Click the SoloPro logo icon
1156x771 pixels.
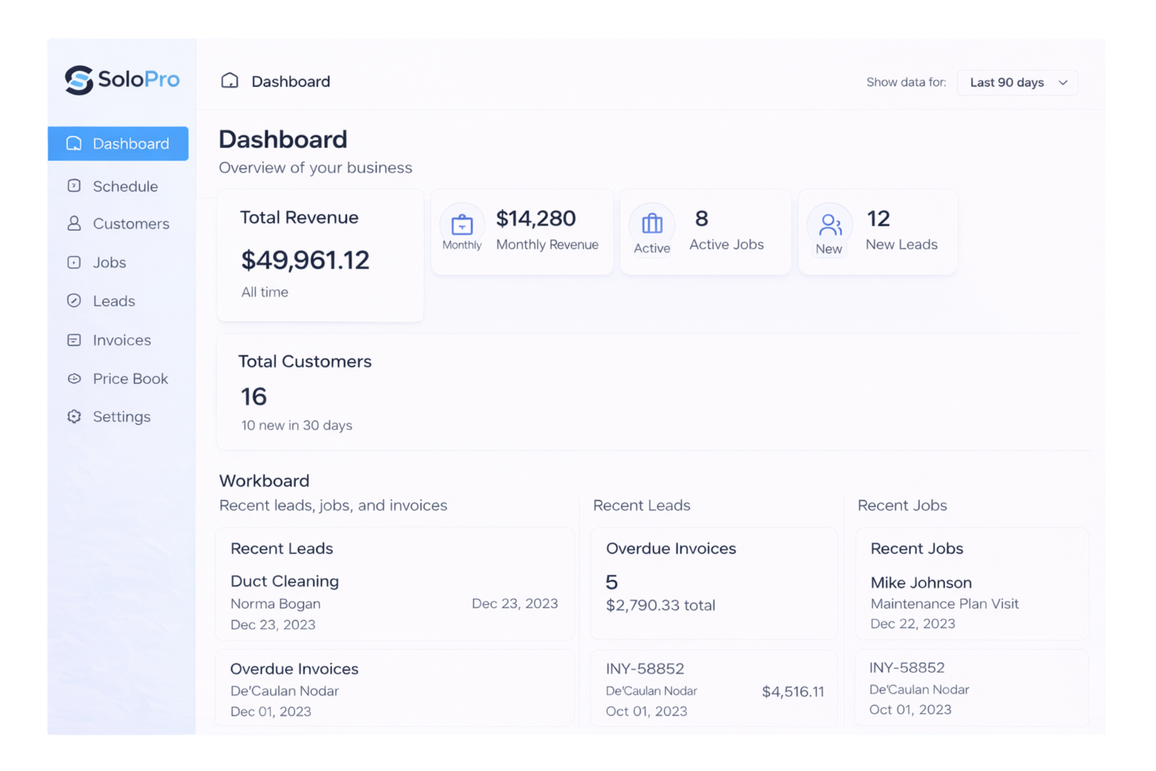tap(79, 80)
